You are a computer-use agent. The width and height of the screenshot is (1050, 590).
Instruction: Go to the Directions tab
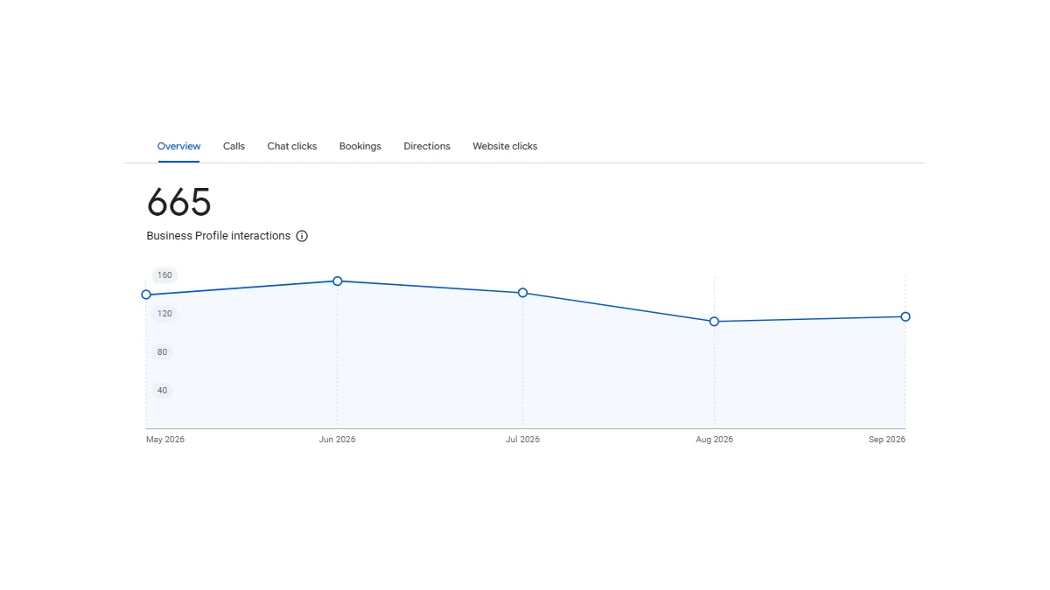pos(427,146)
